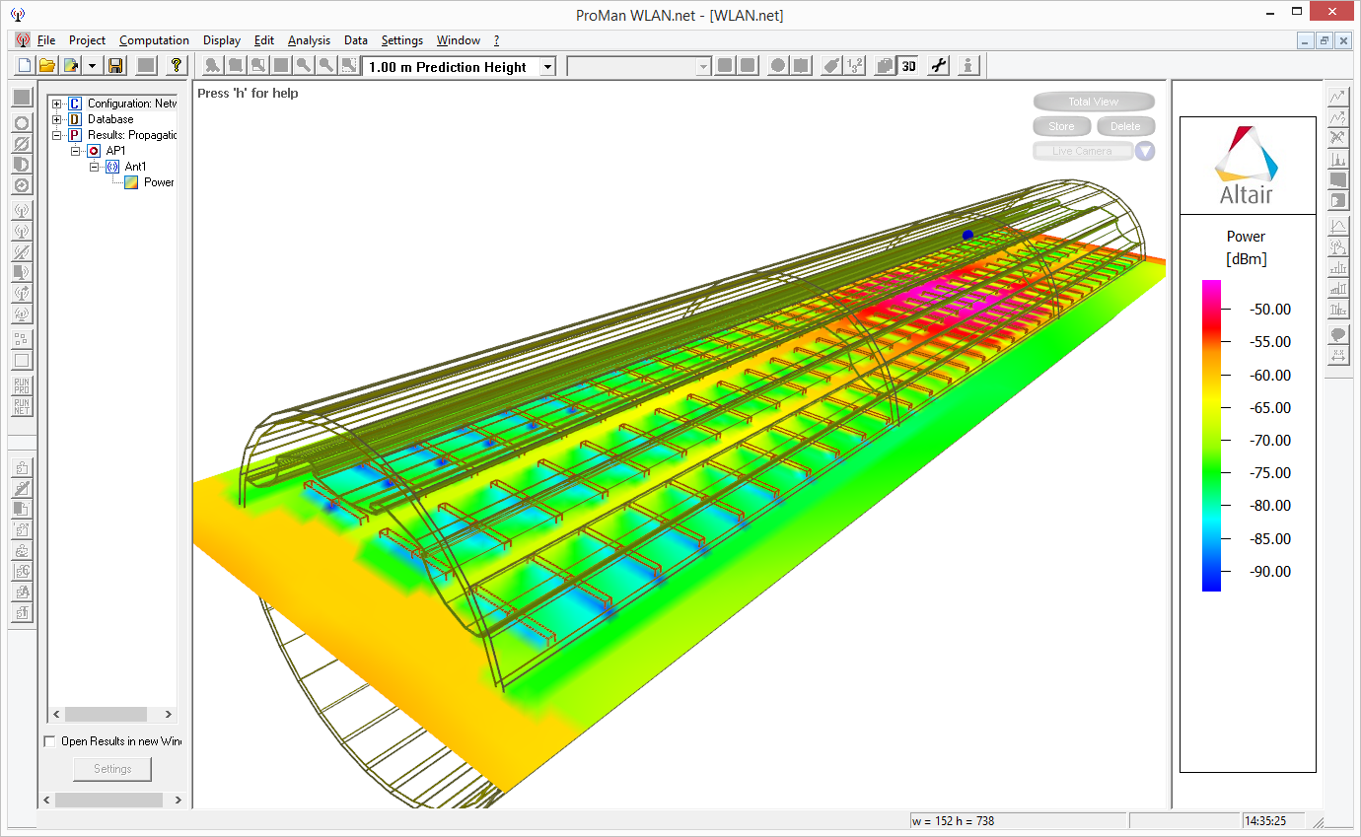Click the circle shape icon in the left toolbar
1361x837 pixels.
22,123
